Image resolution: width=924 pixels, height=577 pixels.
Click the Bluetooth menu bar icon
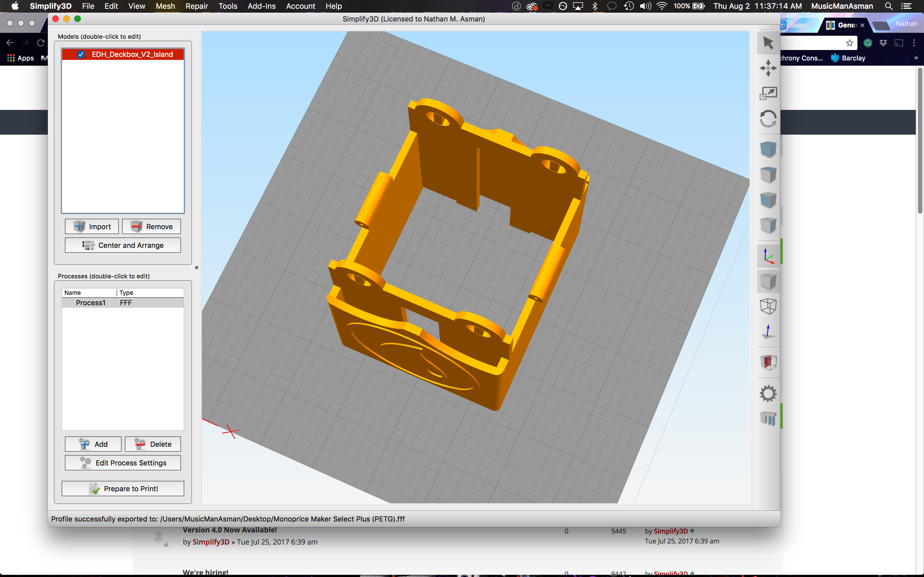coord(595,6)
